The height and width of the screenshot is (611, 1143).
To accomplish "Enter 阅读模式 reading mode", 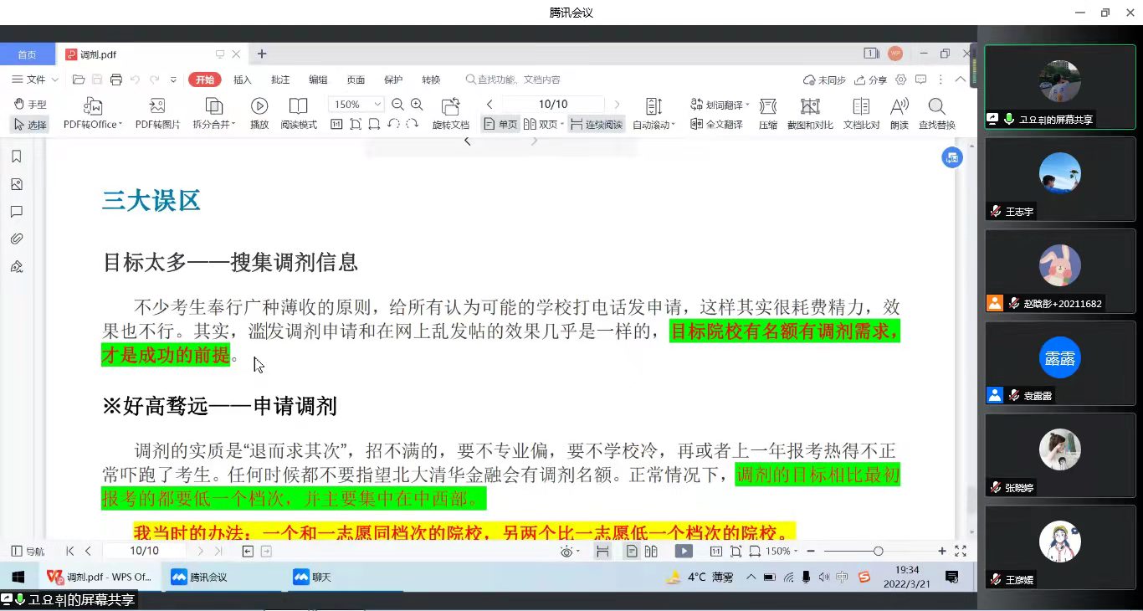I will pos(298,106).
